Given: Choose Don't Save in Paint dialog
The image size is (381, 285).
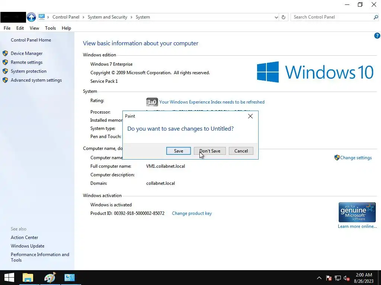Looking at the screenshot, I should [210, 151].
